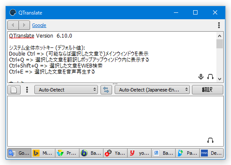Screen dimensions: 231x165
Task: Click the scroll up arrow in source box
Action: [219, 36]
